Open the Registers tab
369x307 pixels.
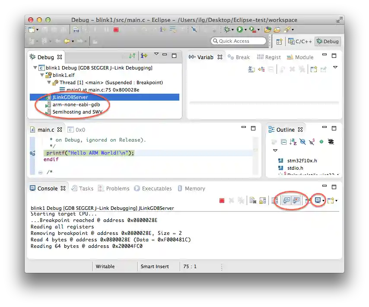point(269,57)
